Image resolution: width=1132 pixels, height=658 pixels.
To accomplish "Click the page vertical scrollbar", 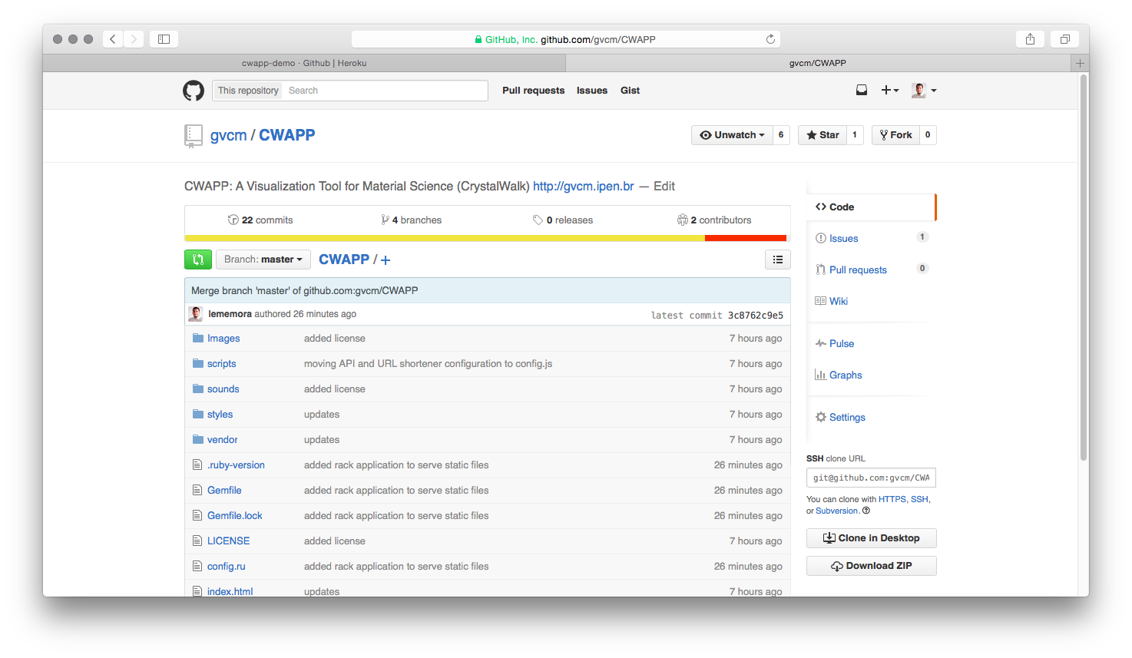I will point(1084,267).
